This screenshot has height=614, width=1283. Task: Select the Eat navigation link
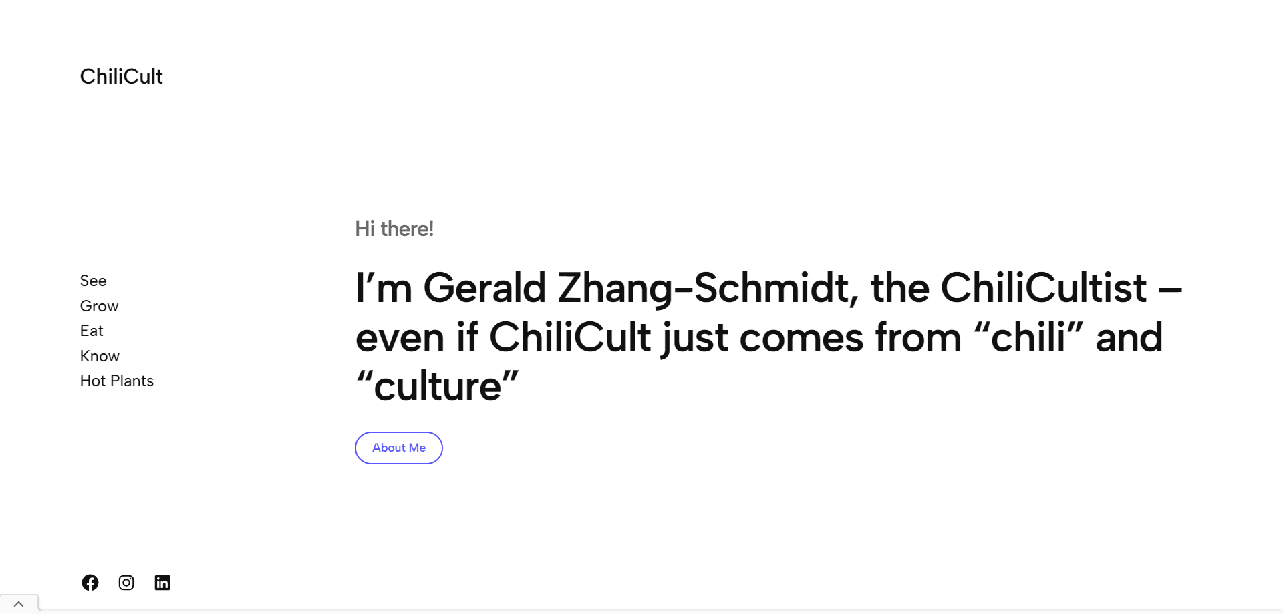pos(92,331)
